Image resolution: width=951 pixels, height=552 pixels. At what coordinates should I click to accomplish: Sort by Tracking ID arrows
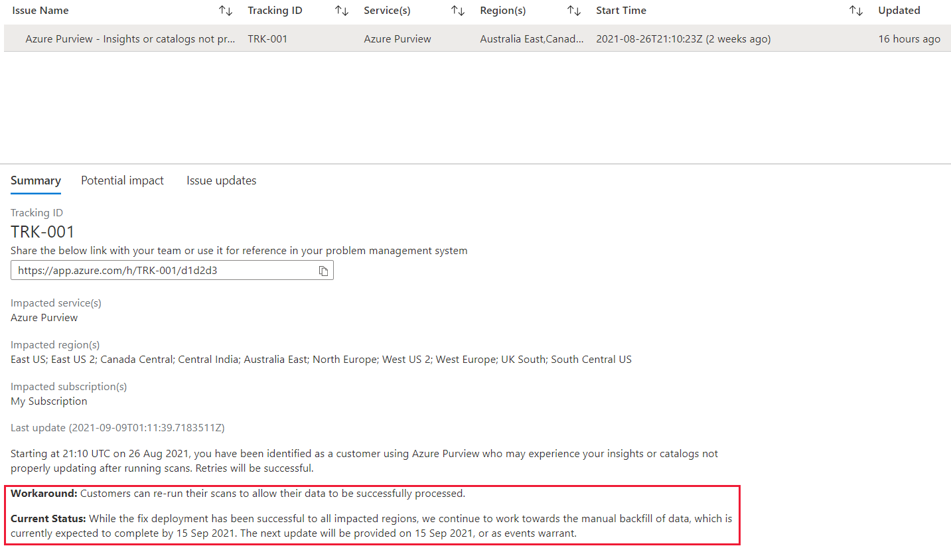point(342,11)
